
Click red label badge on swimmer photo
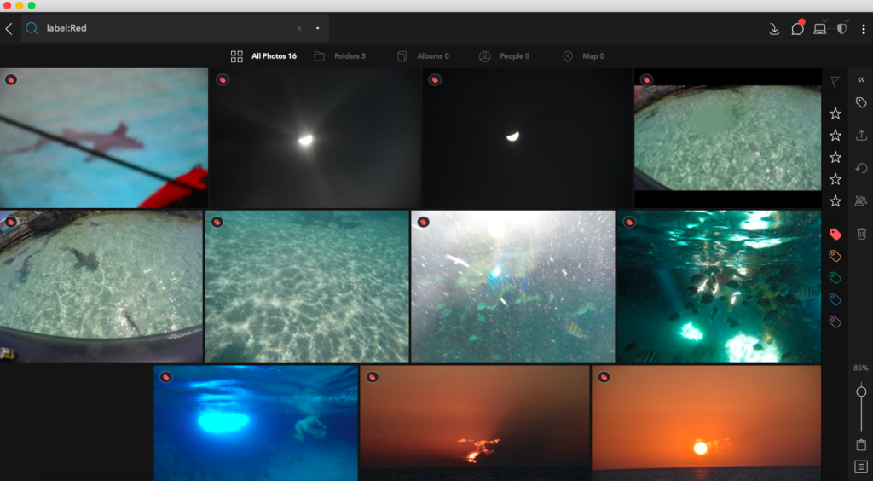(166, 378)
